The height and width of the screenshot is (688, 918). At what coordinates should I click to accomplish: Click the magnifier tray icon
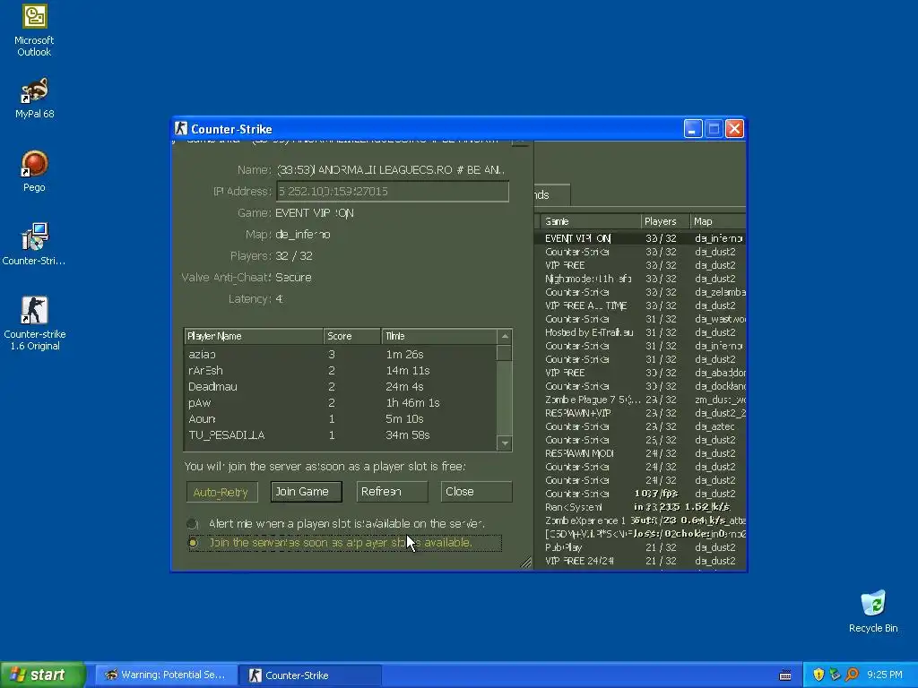click(x=852, y=675)
